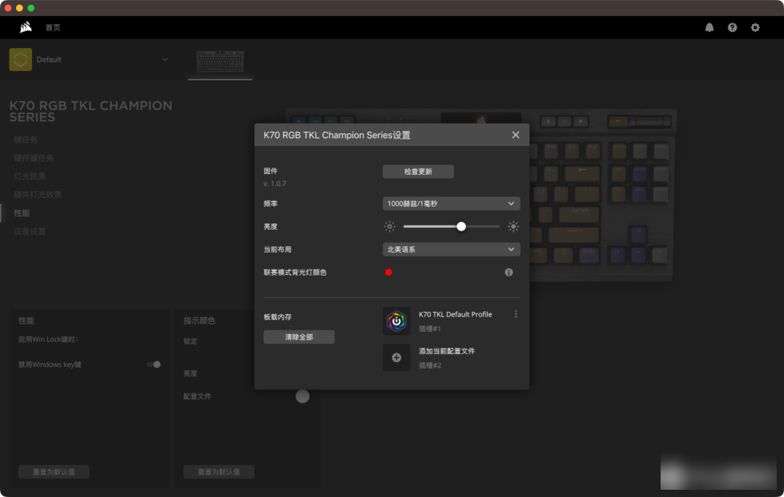Click the gray 配置文件 indicator color circle
784x497 pixels.
[x=302, y=396]
